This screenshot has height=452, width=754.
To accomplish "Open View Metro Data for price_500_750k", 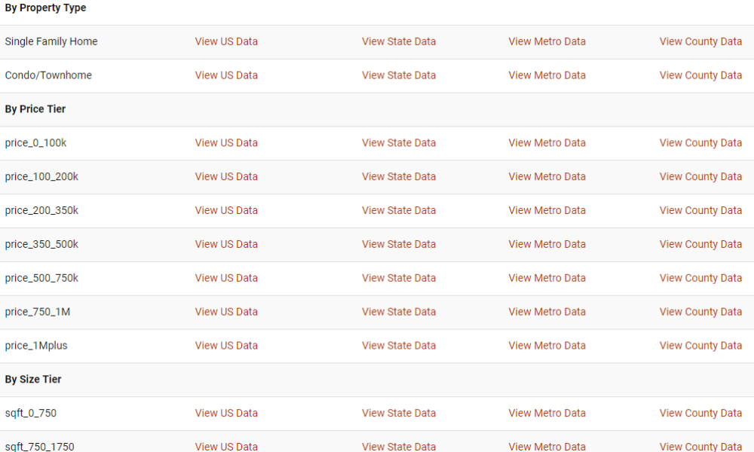I will click(547, 278).
